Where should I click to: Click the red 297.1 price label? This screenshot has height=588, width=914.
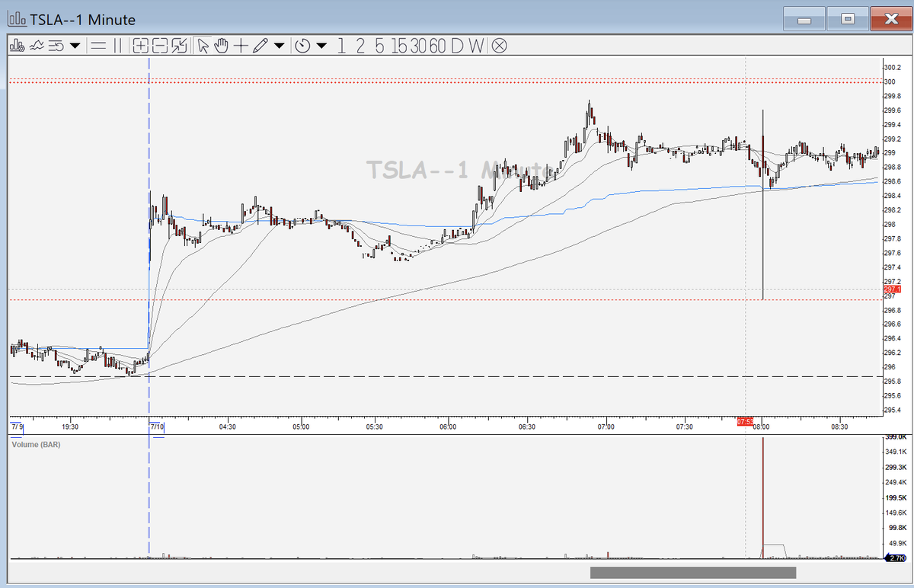[892, 289]
